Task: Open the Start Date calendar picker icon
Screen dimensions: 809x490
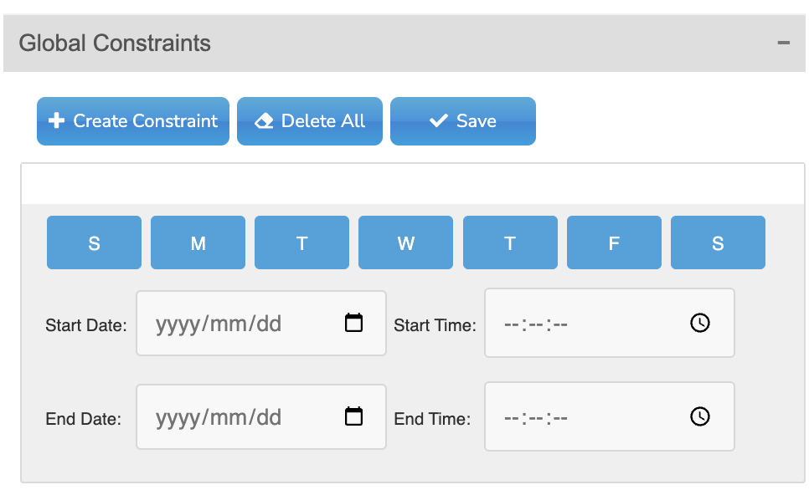Action: point(353,323)
